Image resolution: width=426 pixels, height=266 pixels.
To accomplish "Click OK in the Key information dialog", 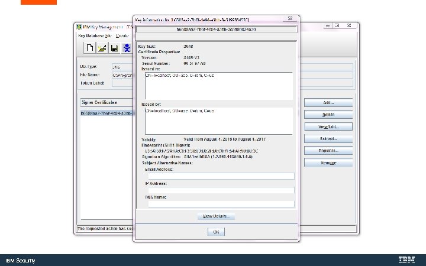I will coord(216,232).
